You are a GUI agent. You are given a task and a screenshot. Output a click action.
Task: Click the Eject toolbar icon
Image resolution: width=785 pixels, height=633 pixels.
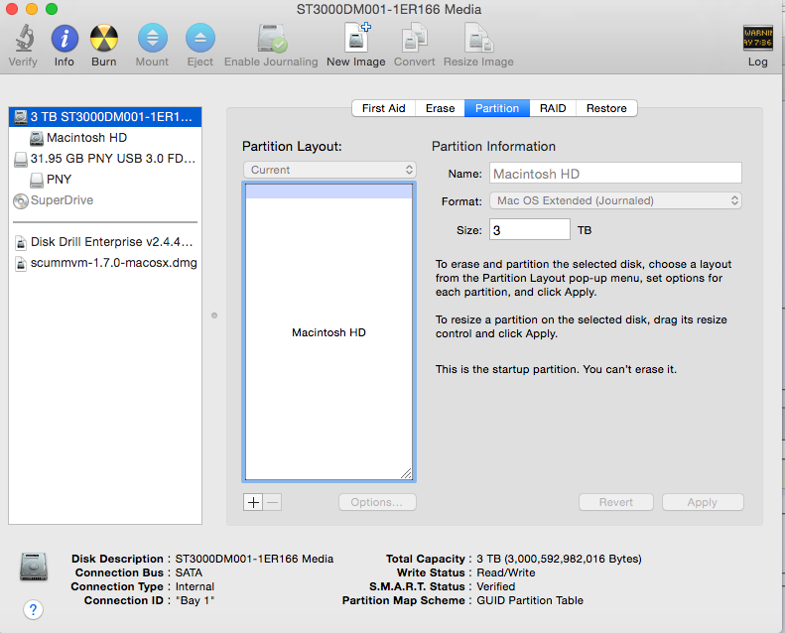pos(200,38)
